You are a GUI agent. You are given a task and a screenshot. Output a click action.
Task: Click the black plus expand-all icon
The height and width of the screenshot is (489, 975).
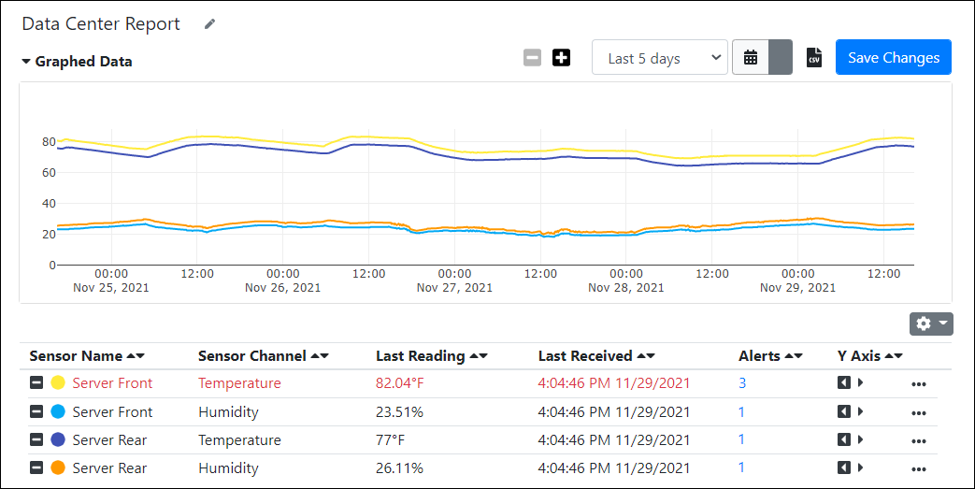pos(561,58)
